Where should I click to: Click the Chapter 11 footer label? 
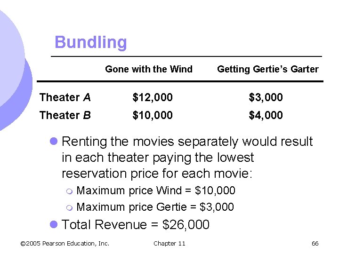coord(169,244)
